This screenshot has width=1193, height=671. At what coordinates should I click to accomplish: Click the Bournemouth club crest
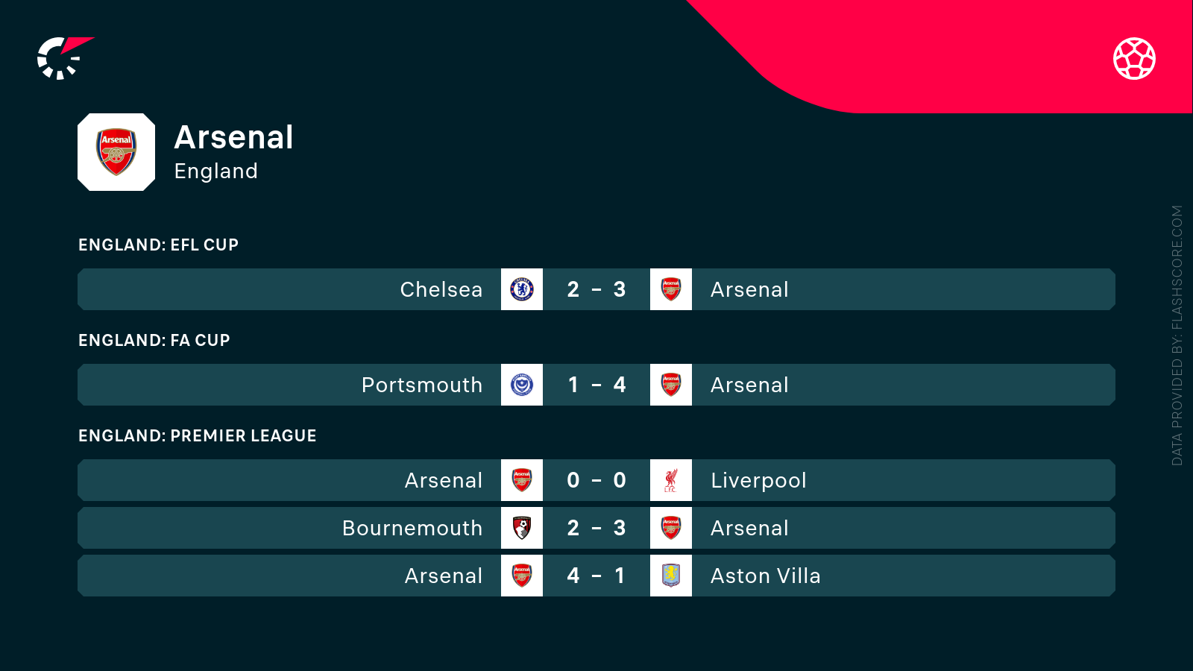click(x=522, y=528)
